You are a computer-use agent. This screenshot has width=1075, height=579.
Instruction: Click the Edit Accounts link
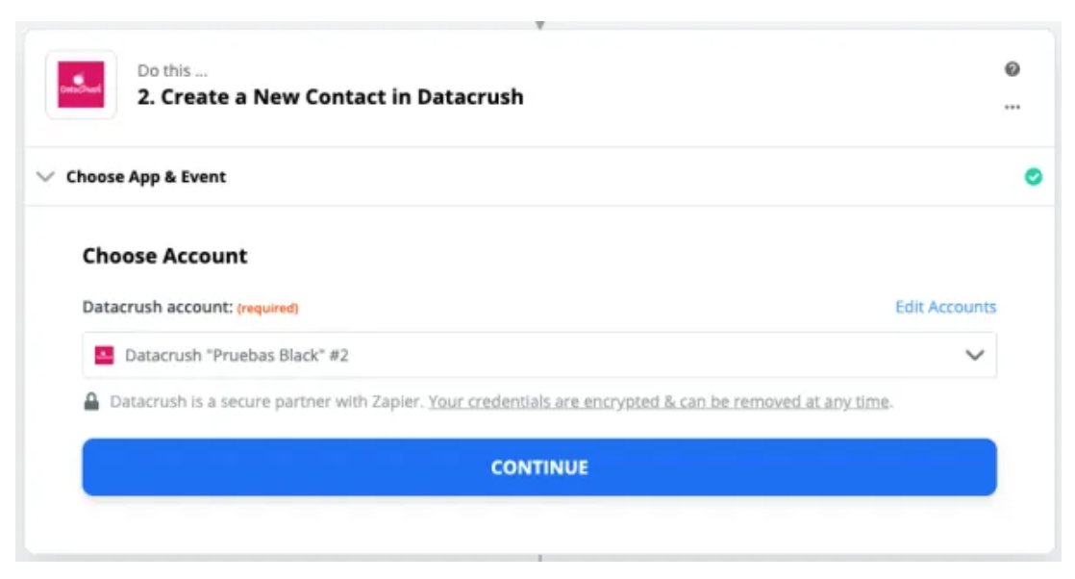click(x=945, y=307)
